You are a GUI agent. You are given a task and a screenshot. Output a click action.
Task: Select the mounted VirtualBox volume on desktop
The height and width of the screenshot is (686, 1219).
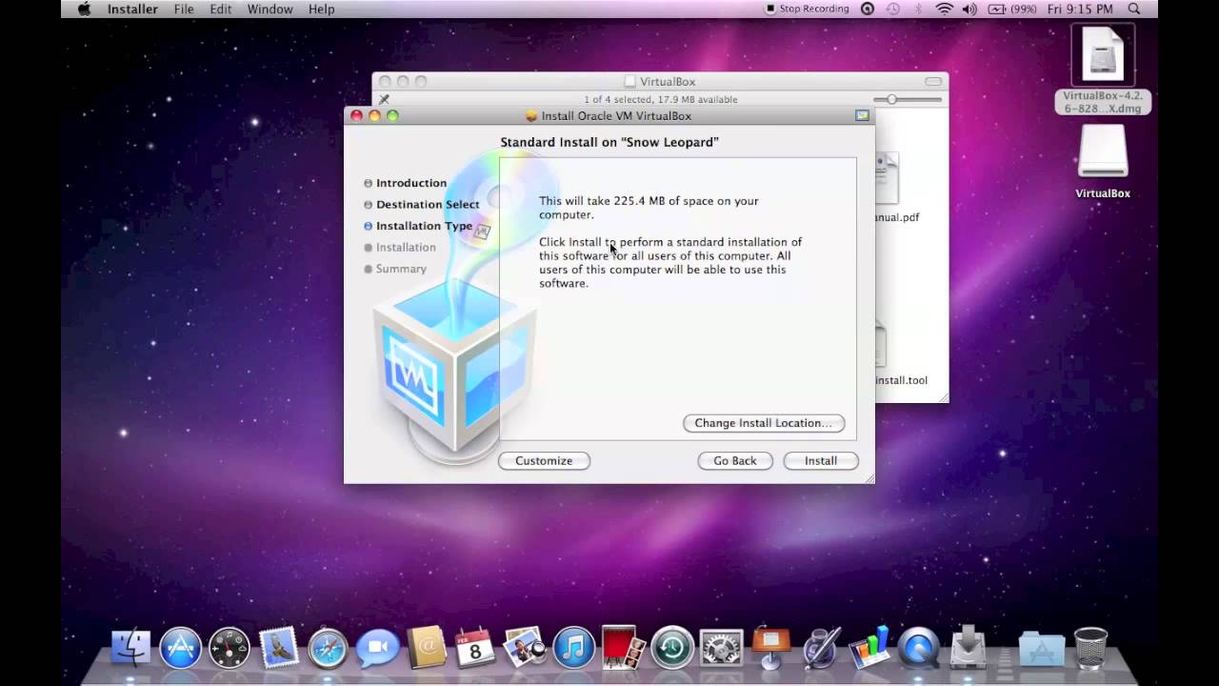click(x=1103, y=162)
